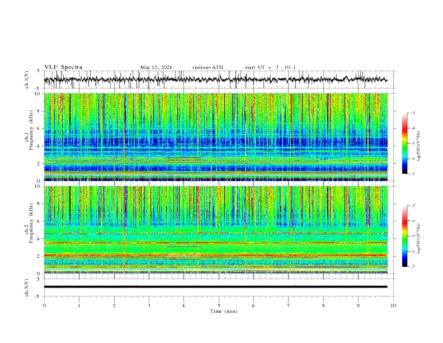Viewport: 443px width, 343px height.
Task: Click the "3" tick on the time axis
Action: (x=149, y=305)
